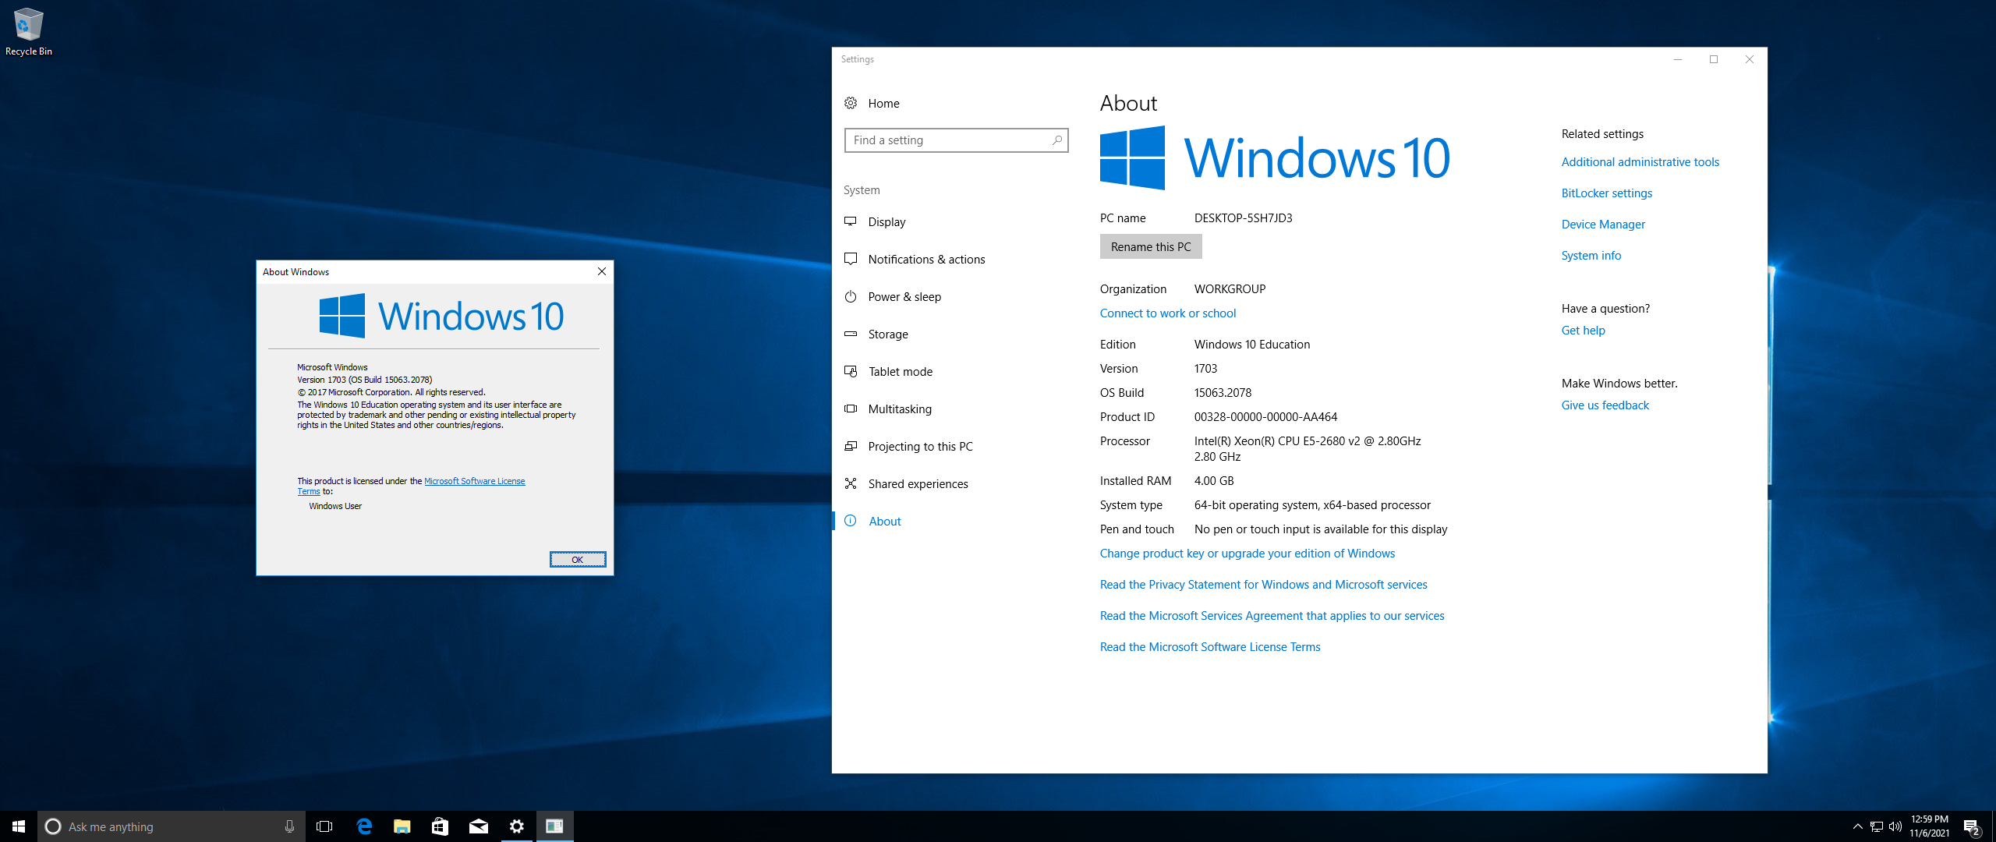Open Connect to work or school link
The width and height of the screenshot is (1996, 842).
(x=1167, y=313)
